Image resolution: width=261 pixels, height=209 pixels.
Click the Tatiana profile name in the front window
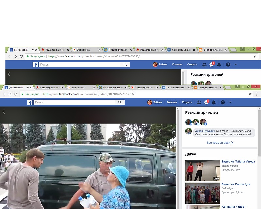(158, 102)
